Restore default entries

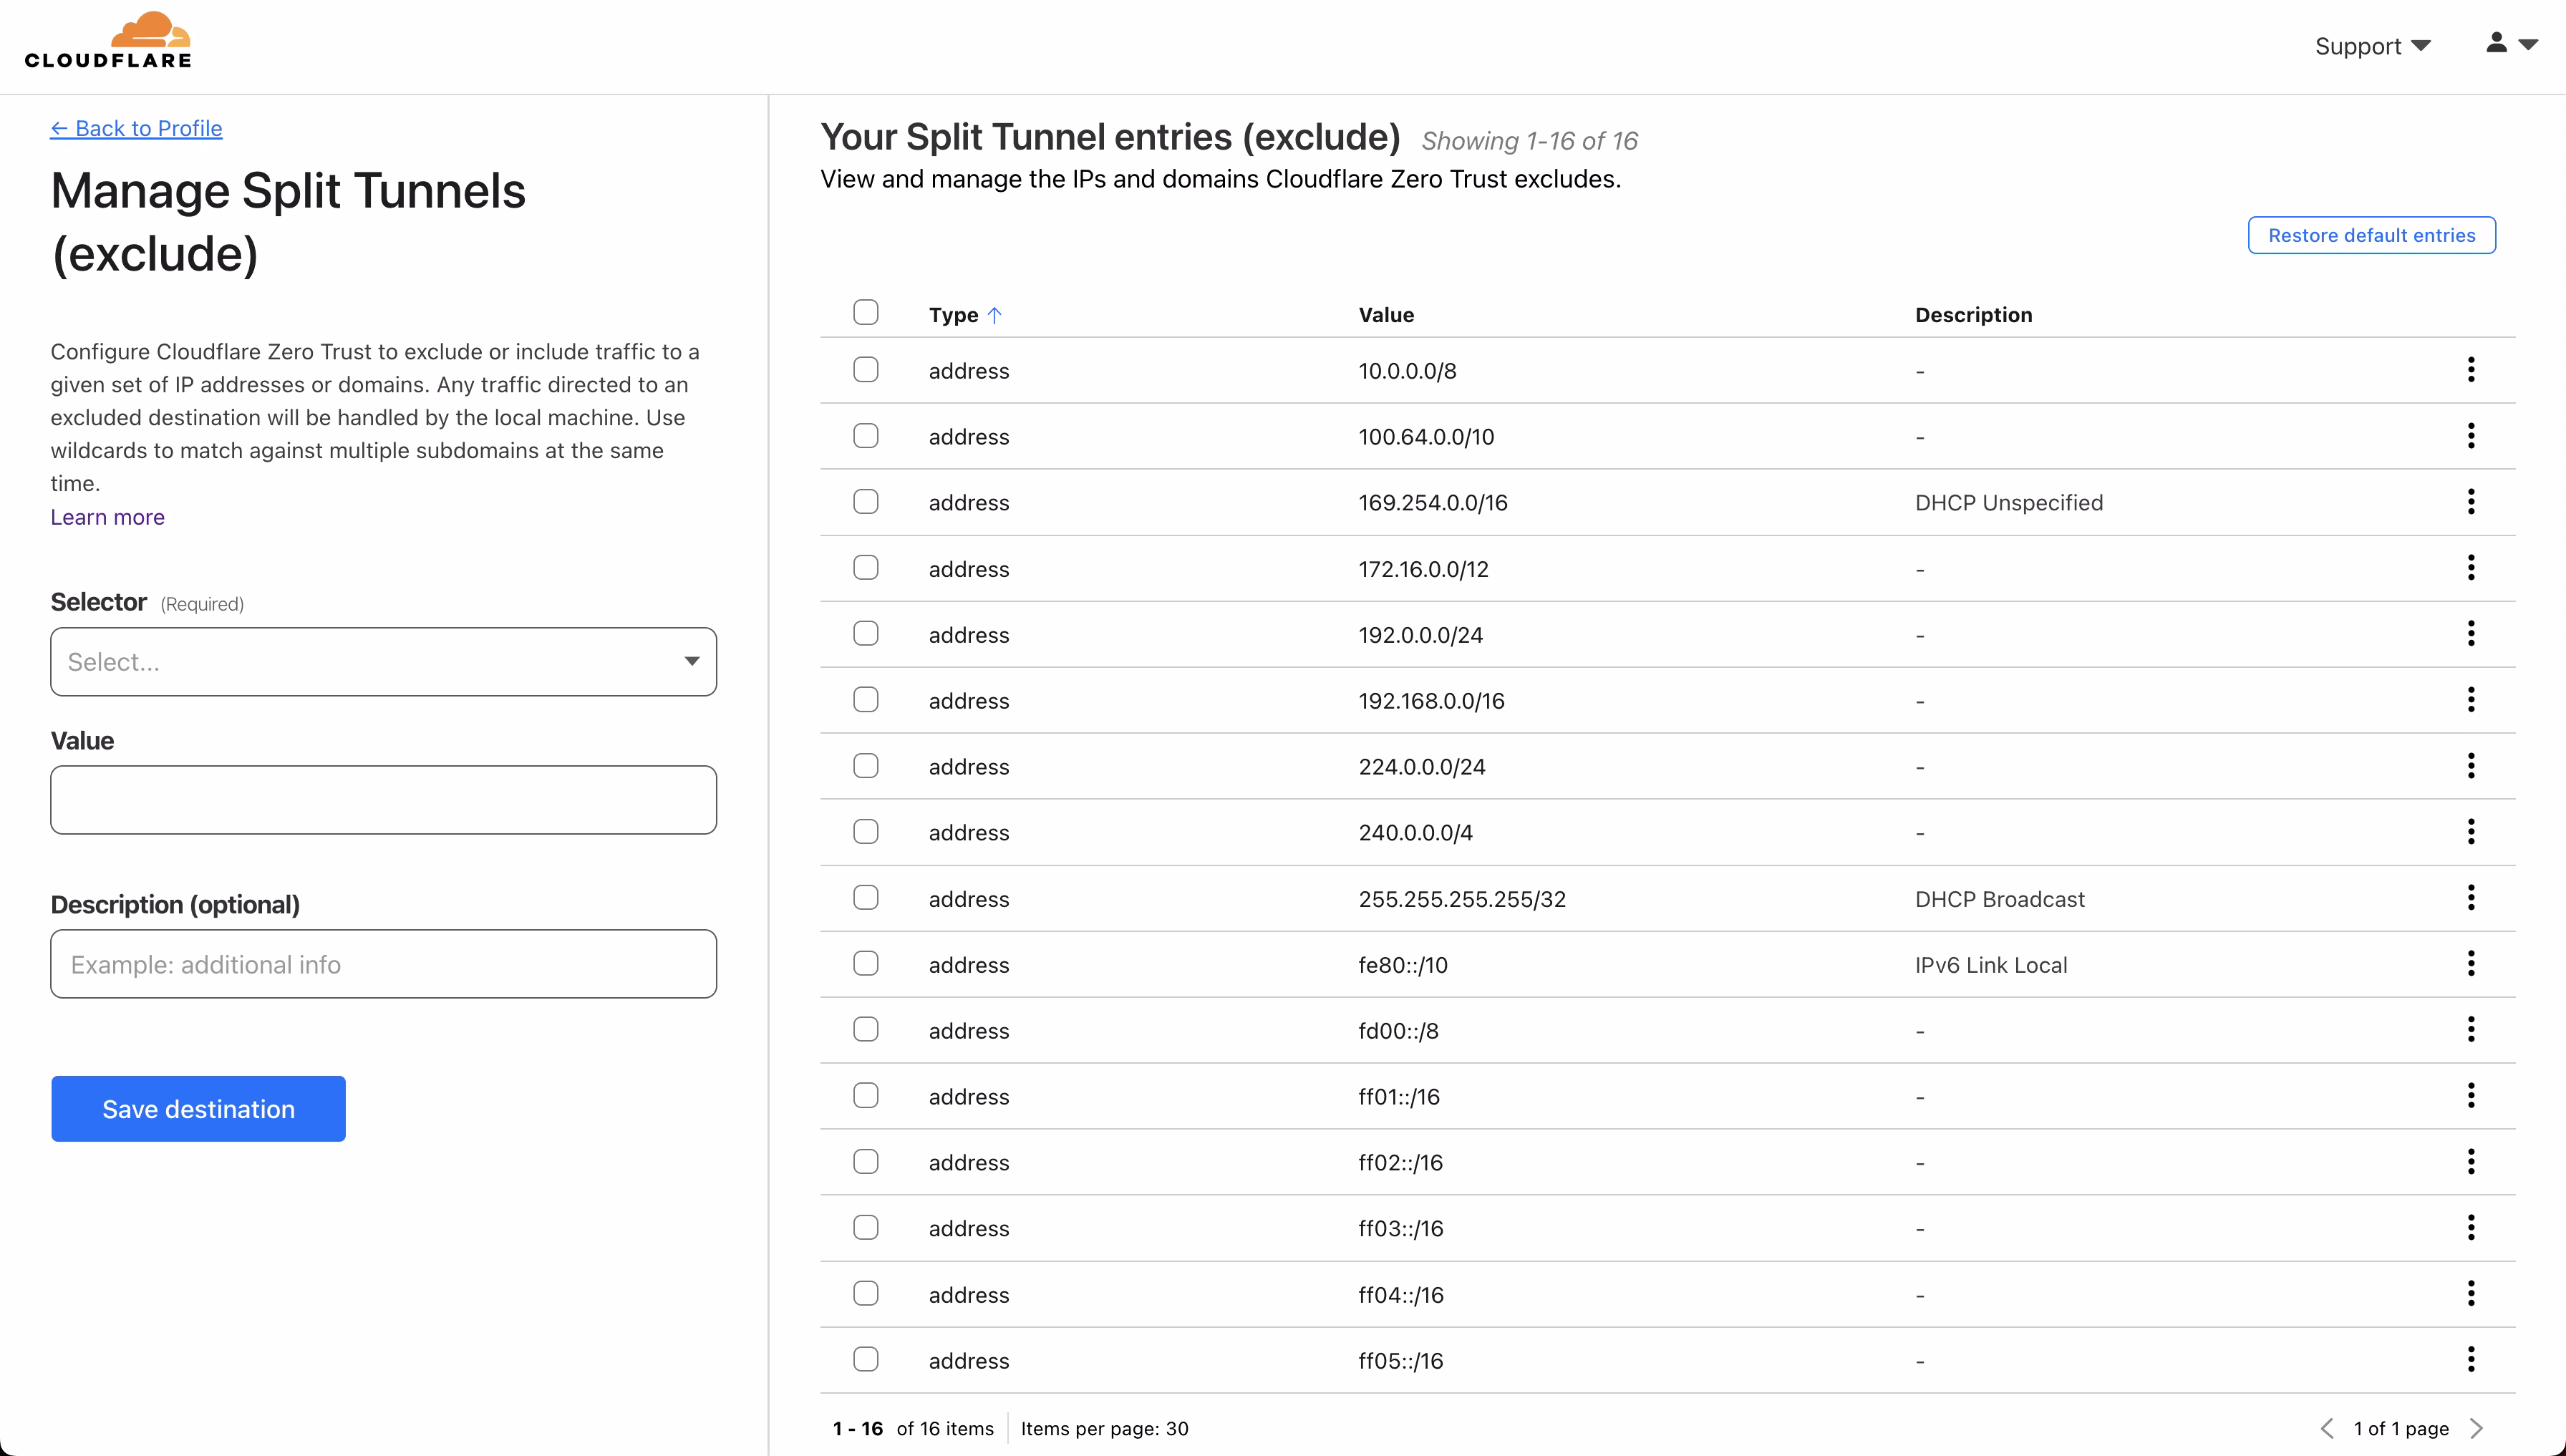2371,235
